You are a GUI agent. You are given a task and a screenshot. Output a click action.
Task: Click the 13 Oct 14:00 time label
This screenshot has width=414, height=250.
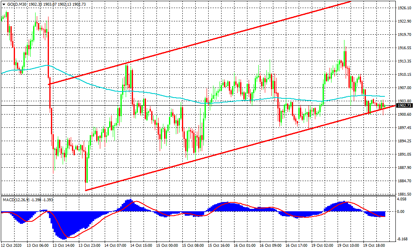[64, 245]
